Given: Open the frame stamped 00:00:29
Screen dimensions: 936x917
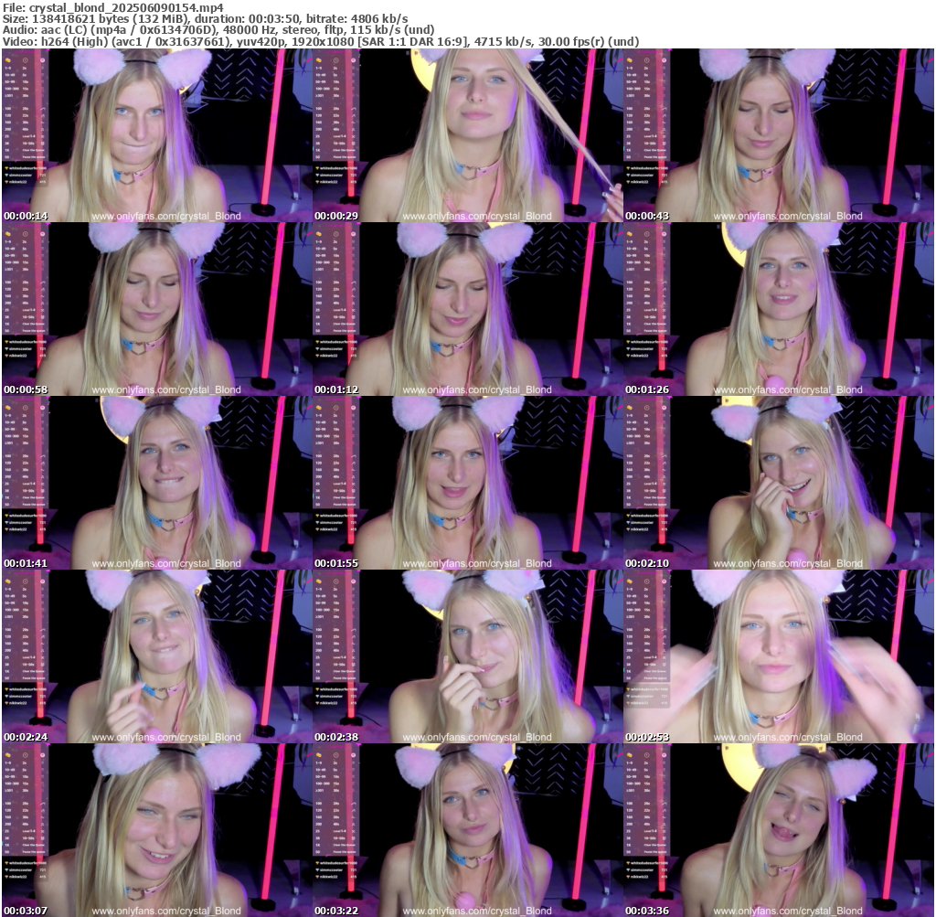Looking at the screenshot, I should point(467,135).
